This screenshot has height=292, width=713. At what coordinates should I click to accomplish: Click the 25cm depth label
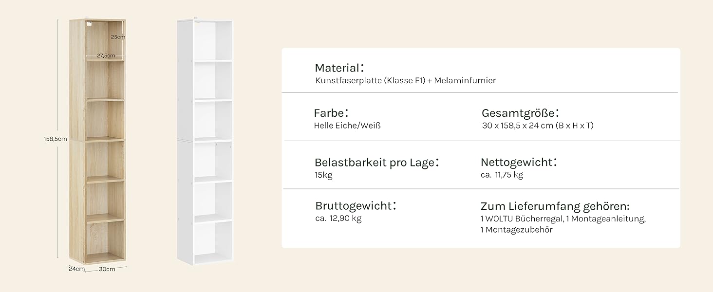pyautogui.click(x=117, y=37)
